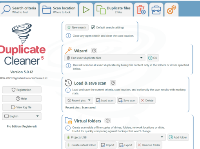
Task: Click the Save scan button
Action: (127, 100)
